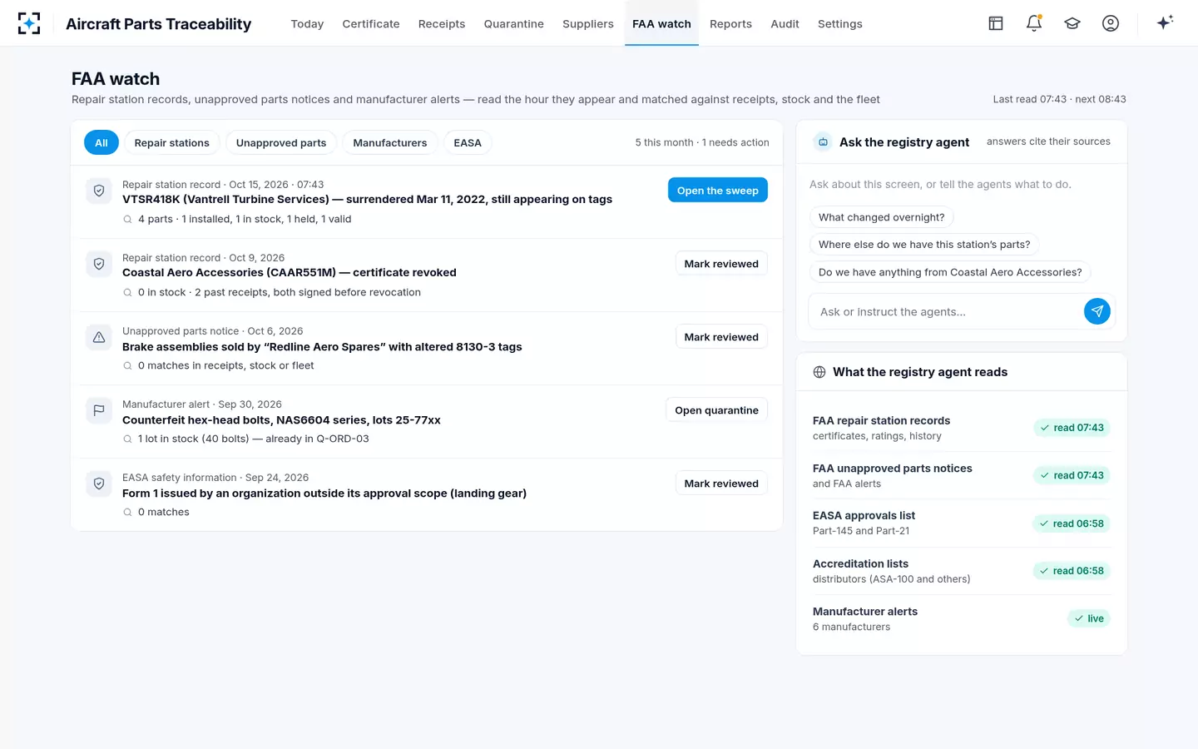Click the warning triangle on brake assemblies notice

coord(99,338)
